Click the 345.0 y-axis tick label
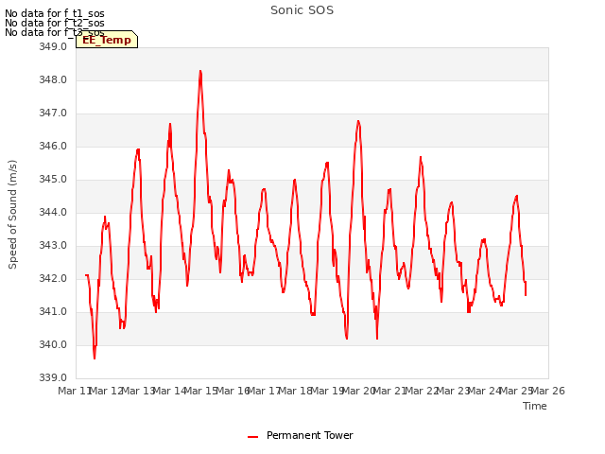This screenshot has width=605, height=454. [x=53, y=179]
